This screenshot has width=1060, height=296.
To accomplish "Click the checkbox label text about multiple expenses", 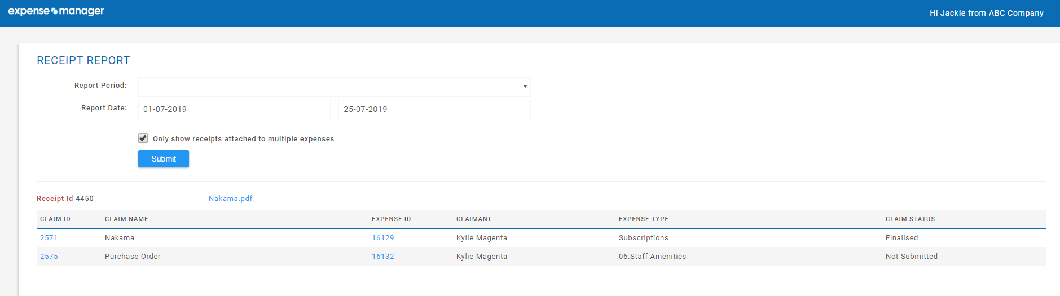I will [244, 139].
